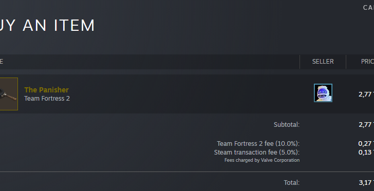Click the partially visible name column header
The width and height of the screenshot is (374, 191).
(2, 62)
